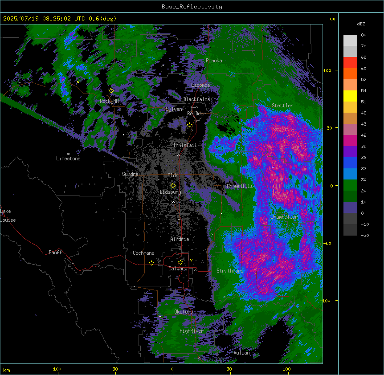Select the white plus marker north of Drumheller
This screenshot has width=384, height=375.
(x=273, y=167)
